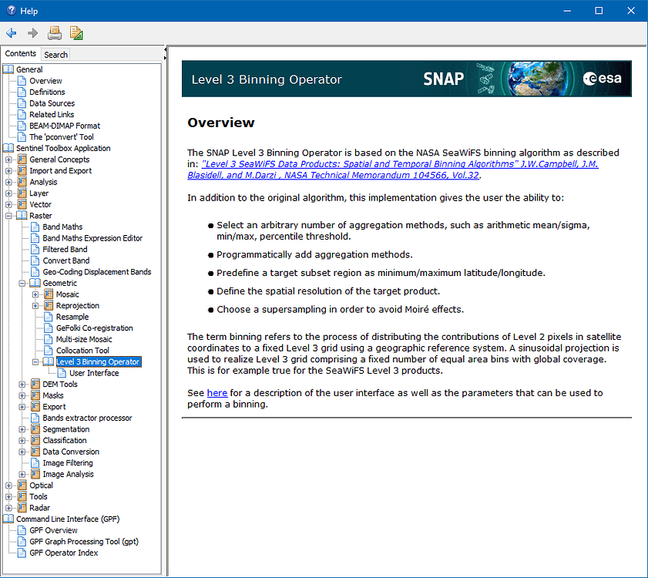The image size is (648, 578).
Task: Open the Related Links topic
Action: (x=52, y=114)
